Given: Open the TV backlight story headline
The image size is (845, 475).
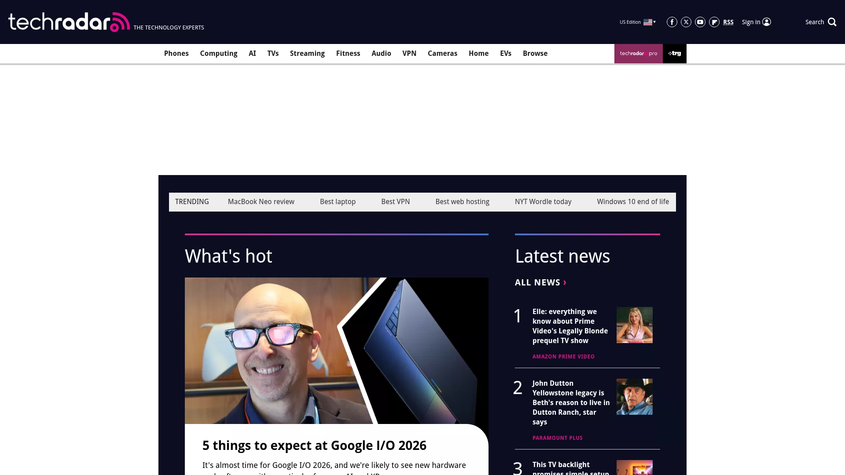Looking at the screenshot, I should tap(571, 468).
